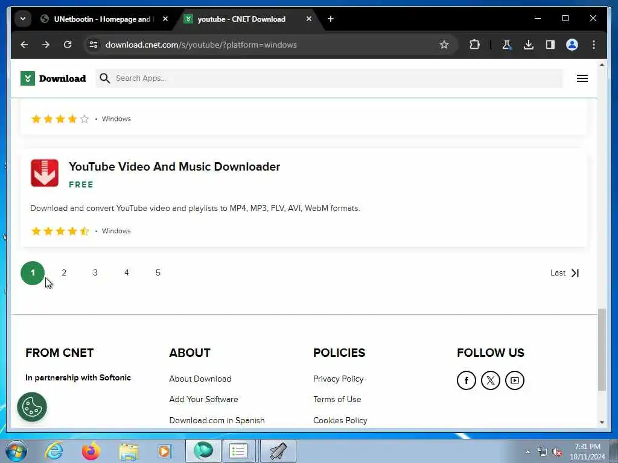Click the four-star rating in top card
Image resolution: width=618 pixels, height=463 pixels.
pyautogui.click(x=60, y=119)
